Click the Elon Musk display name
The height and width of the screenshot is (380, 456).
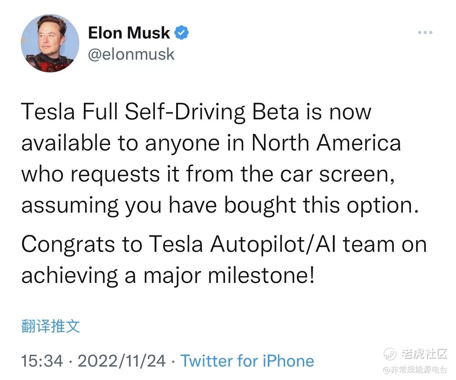coord(129,33)
